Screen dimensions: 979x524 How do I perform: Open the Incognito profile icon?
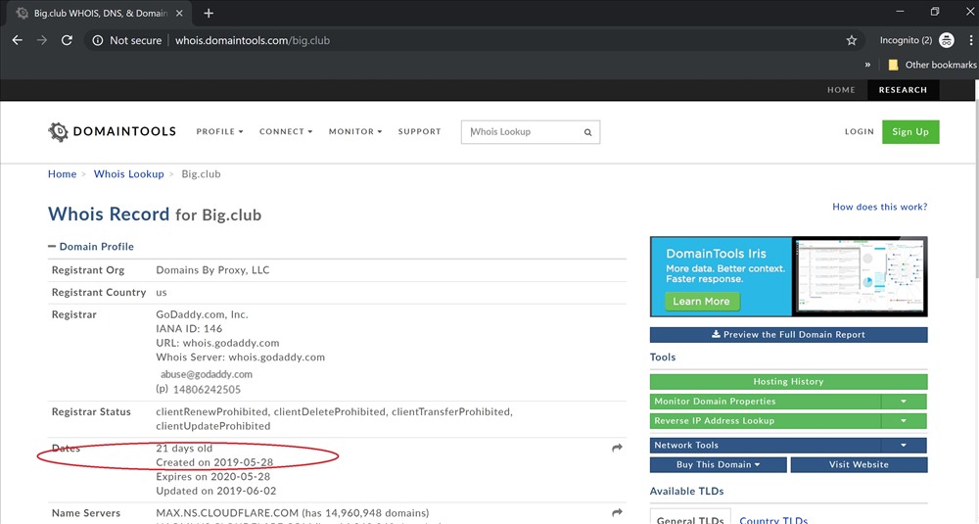click(x=946, y=40)
